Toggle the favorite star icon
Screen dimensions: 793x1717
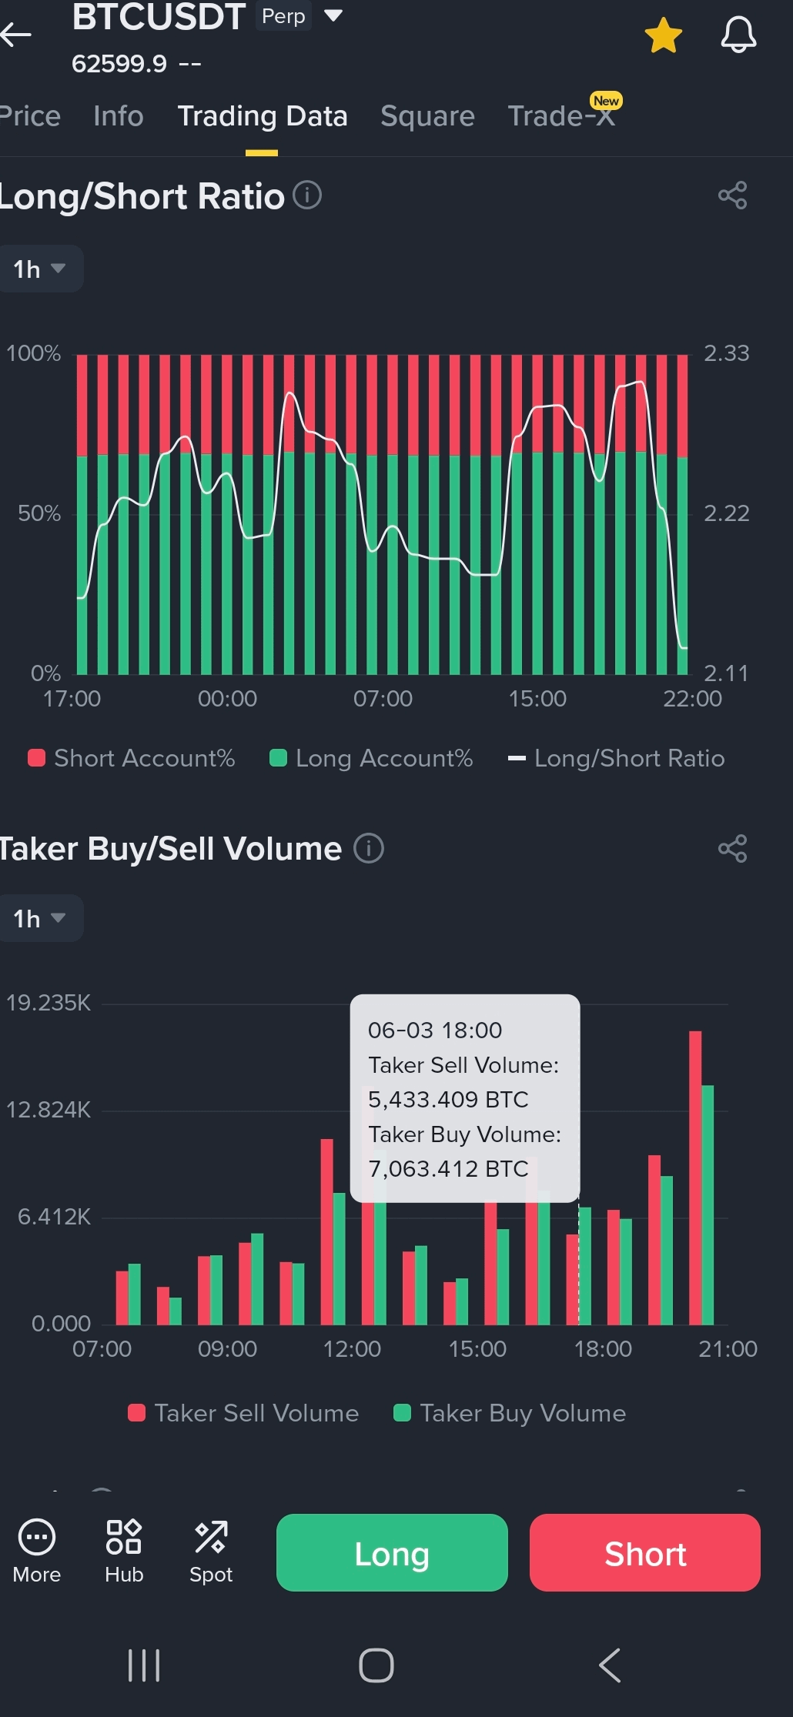click(x=663, y=35)
